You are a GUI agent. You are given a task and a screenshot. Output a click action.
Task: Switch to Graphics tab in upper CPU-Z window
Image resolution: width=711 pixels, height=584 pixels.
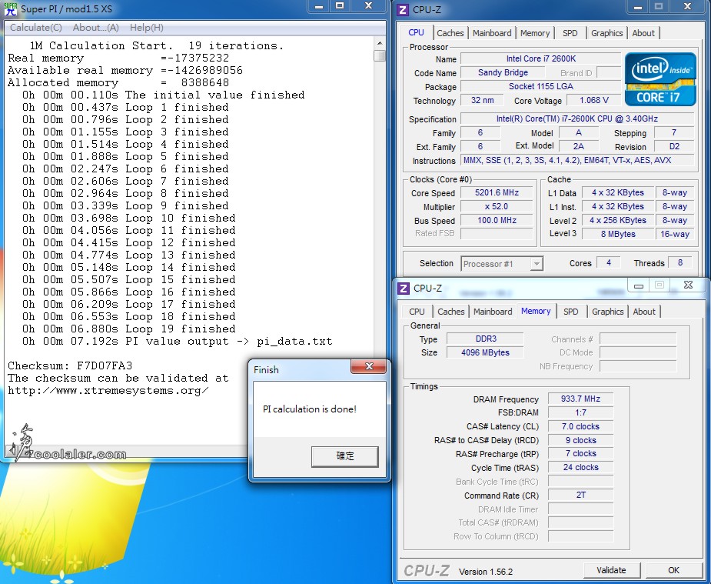click(606, 33)
